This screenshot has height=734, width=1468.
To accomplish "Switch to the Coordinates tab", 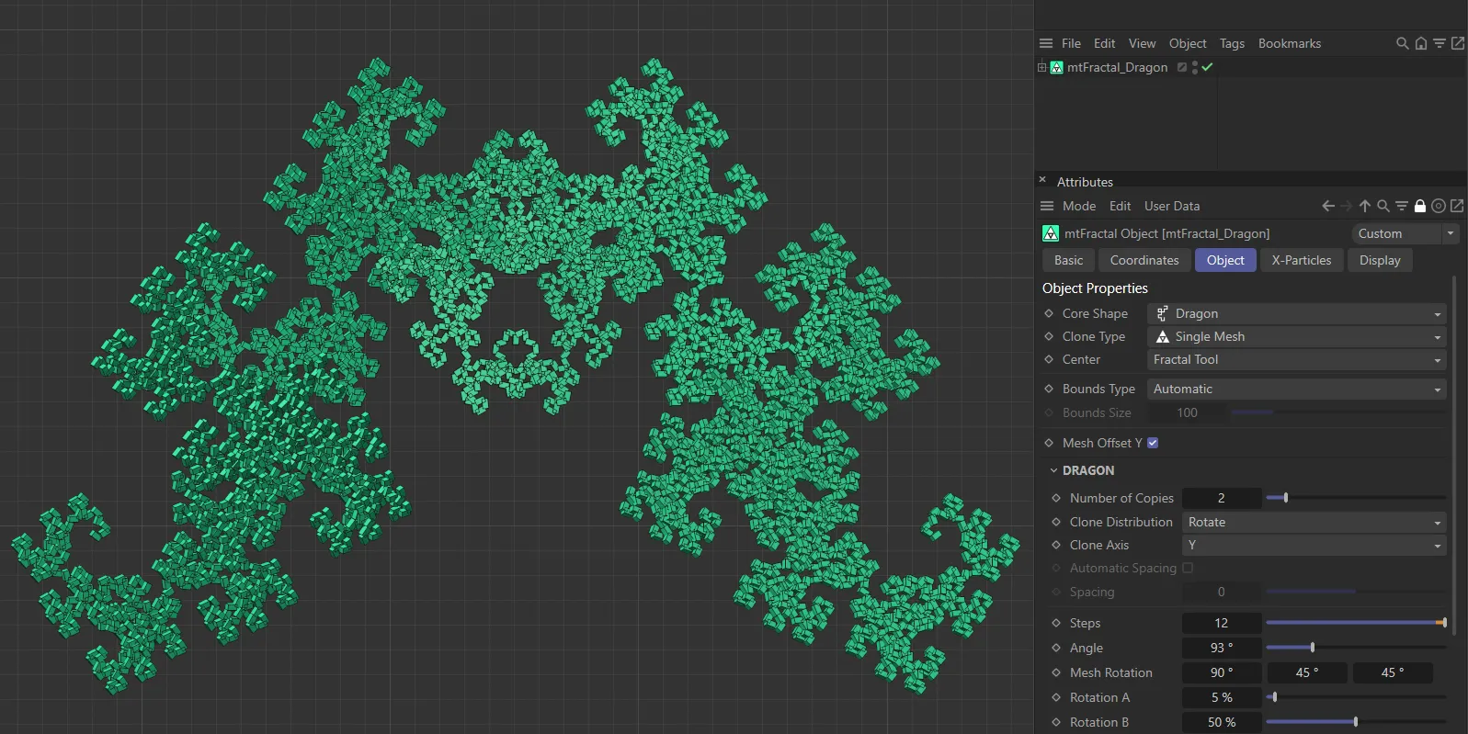I will coord(1144,260).
